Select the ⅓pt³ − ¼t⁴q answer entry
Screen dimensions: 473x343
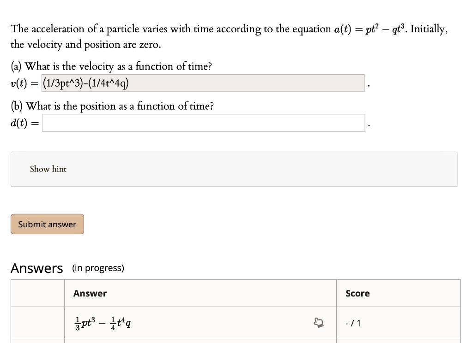pos(102,323)
